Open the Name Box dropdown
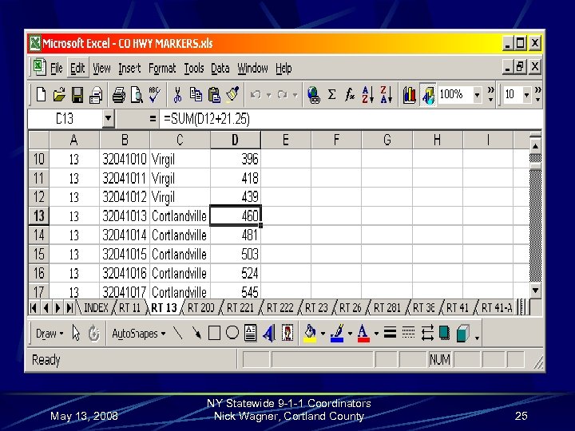This screenshot has height=431, width=575. [x=108, y=119]
